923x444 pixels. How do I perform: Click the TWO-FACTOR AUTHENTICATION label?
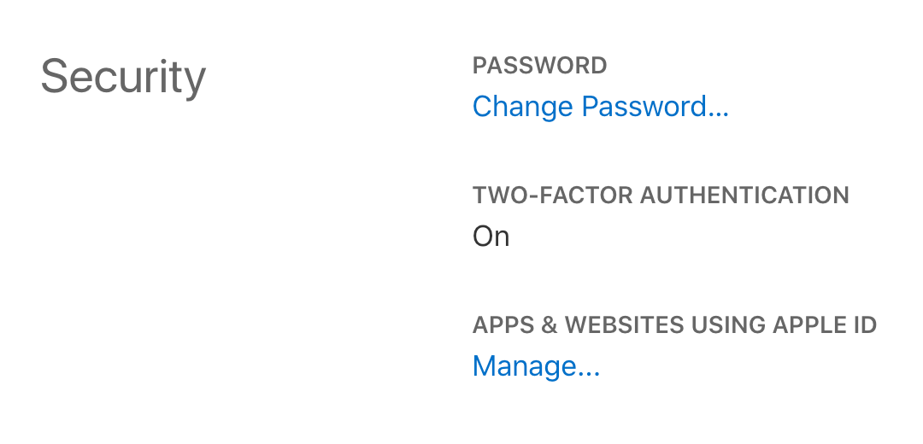661,196
